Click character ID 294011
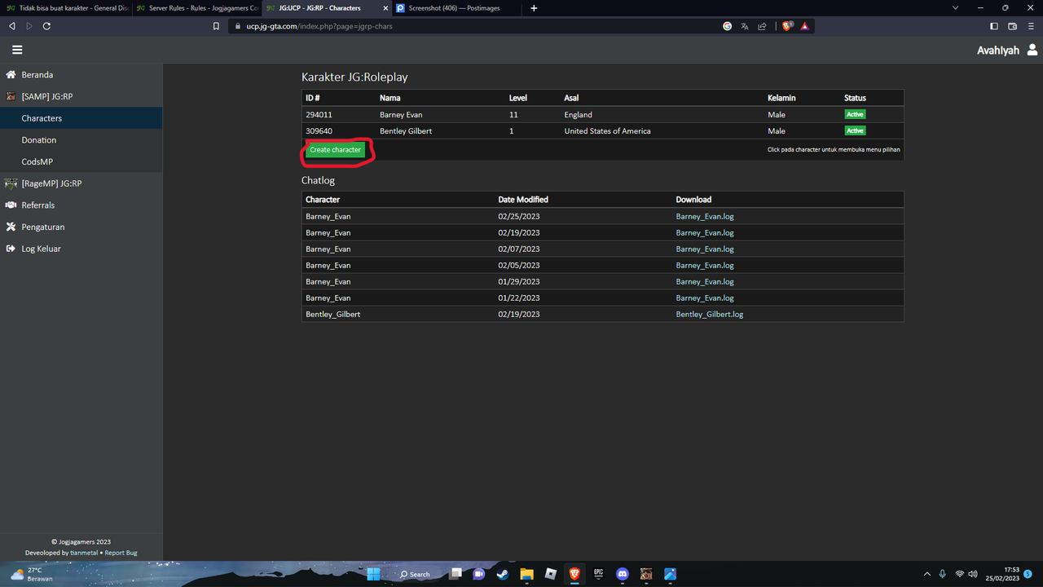The image size is (1043, 587). [319, 115]
